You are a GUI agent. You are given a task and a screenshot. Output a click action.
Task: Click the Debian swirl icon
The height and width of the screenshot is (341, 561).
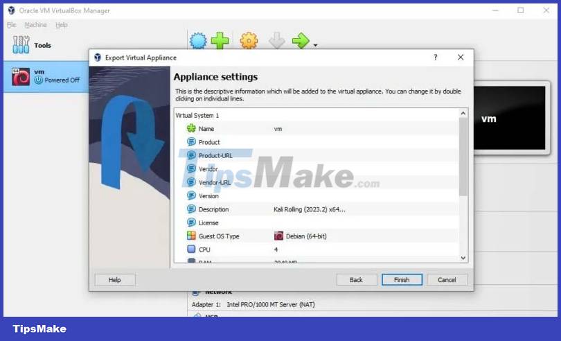coord(278,236)
